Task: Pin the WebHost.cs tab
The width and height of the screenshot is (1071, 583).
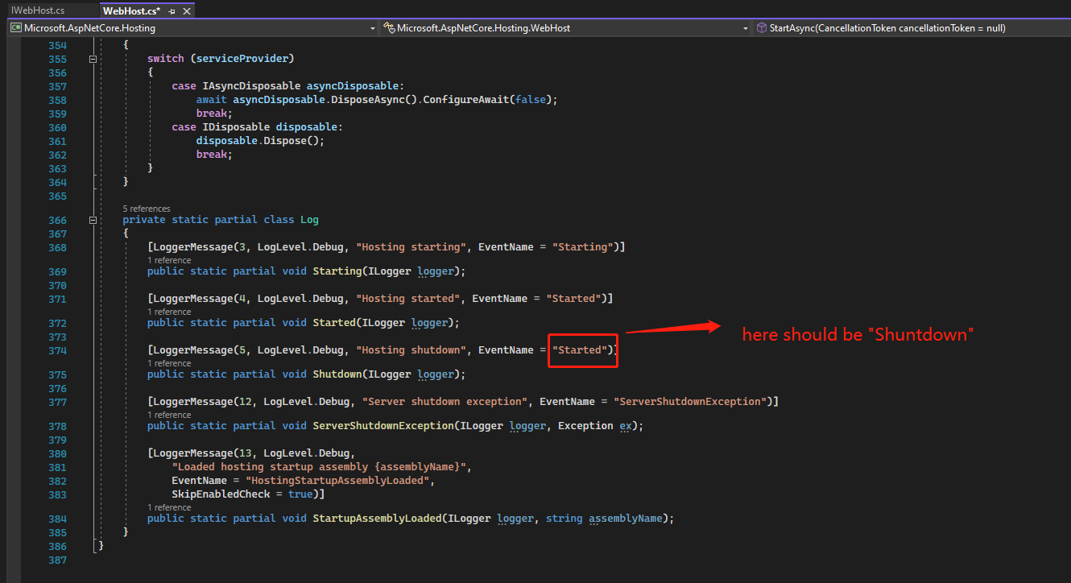Action: [x=172, y=11]
